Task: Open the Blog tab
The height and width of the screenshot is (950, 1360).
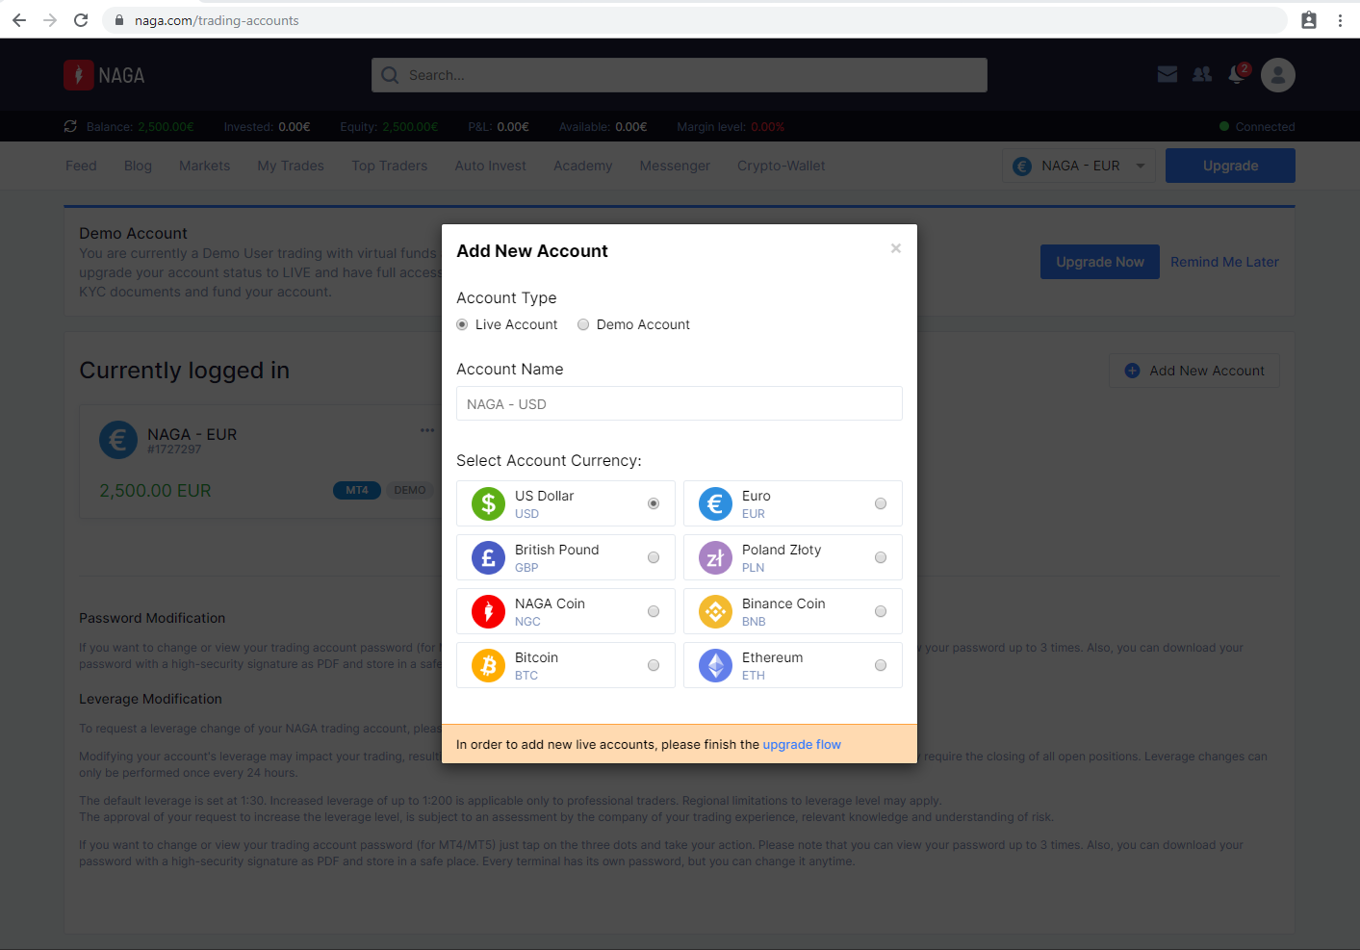Action: [138, 166]
